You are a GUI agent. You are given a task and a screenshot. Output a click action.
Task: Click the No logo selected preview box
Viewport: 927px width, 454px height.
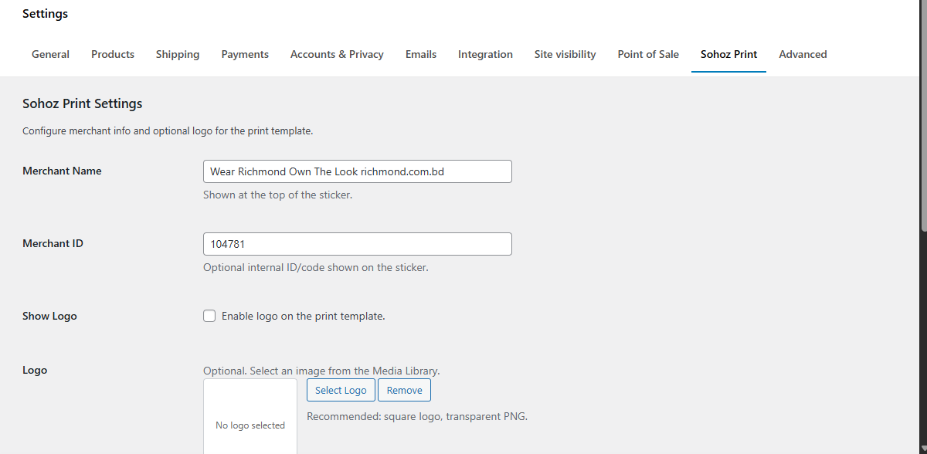(250, 417)
